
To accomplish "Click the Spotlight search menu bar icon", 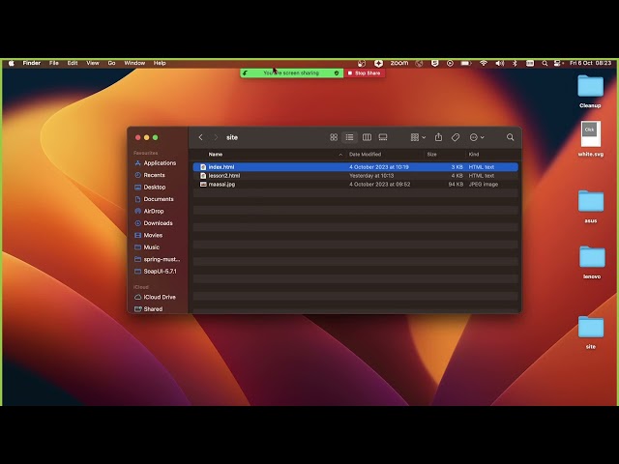I will [x=545, y=63].
